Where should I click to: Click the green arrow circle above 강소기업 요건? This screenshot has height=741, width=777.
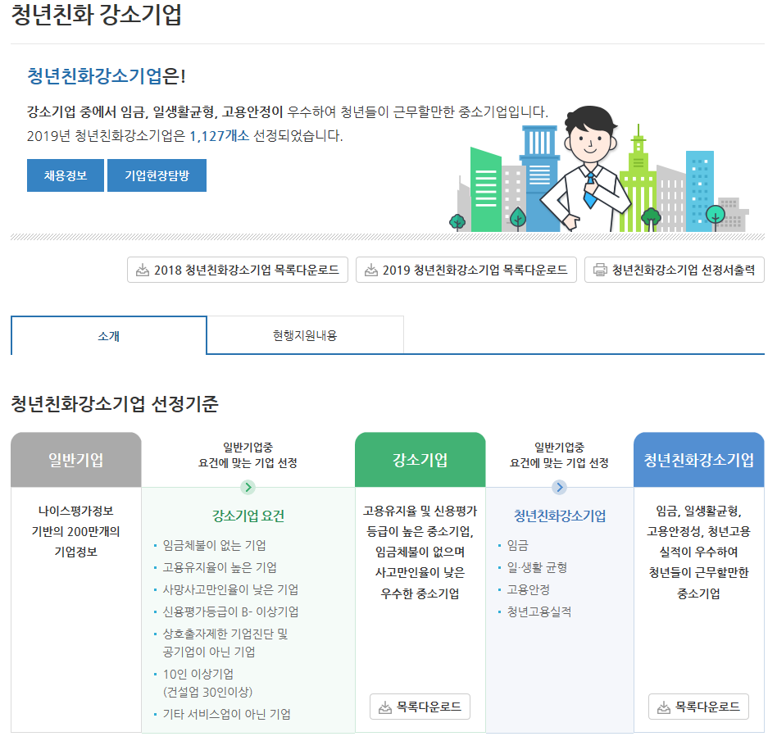point(248,488)
